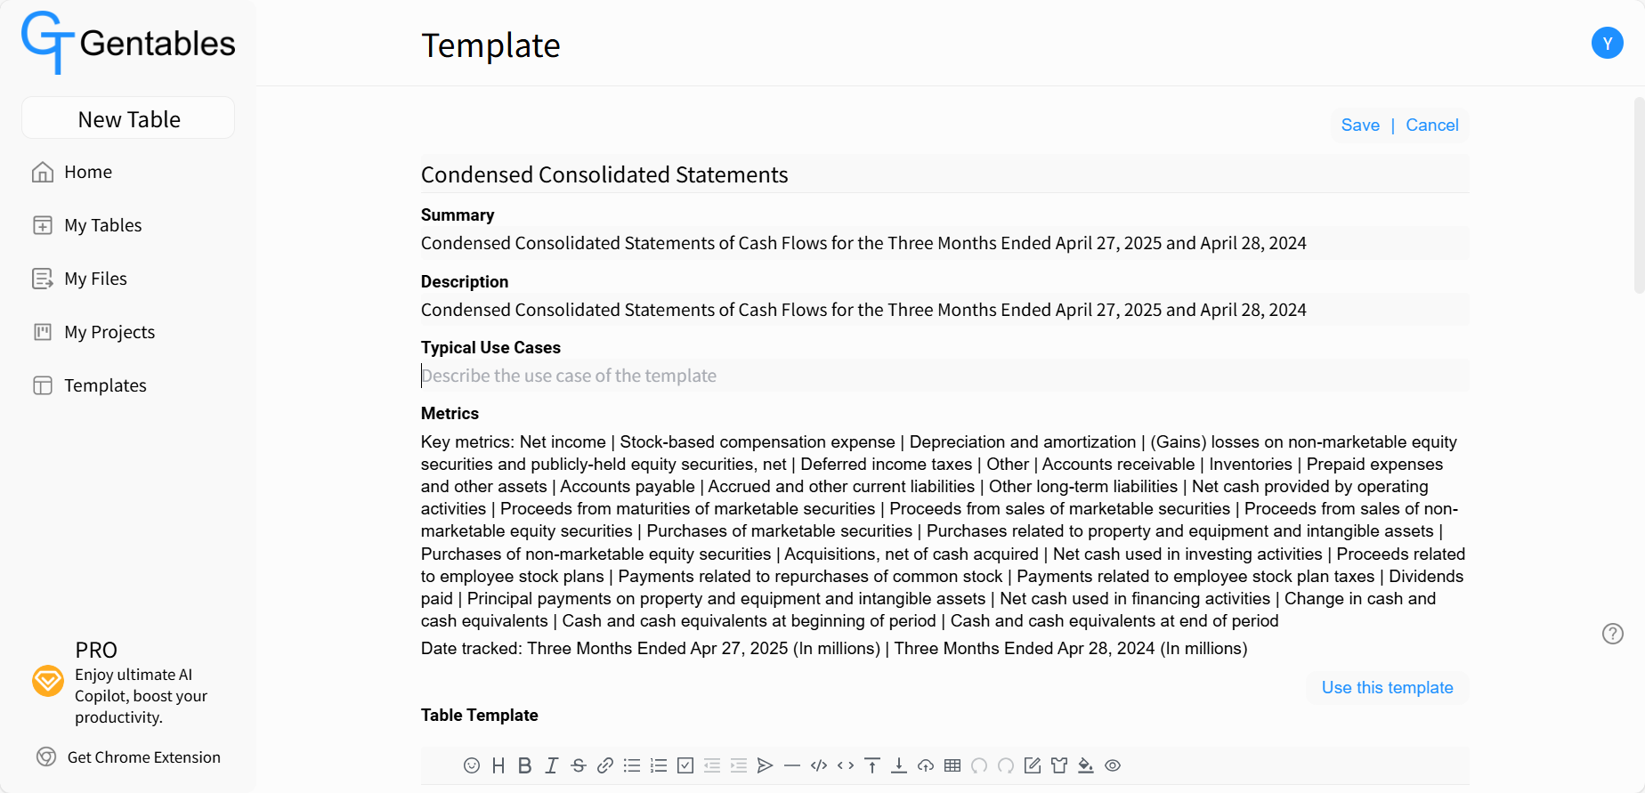Click Use this template
The image size is (1645, 793).
(x=1387, y=688)
